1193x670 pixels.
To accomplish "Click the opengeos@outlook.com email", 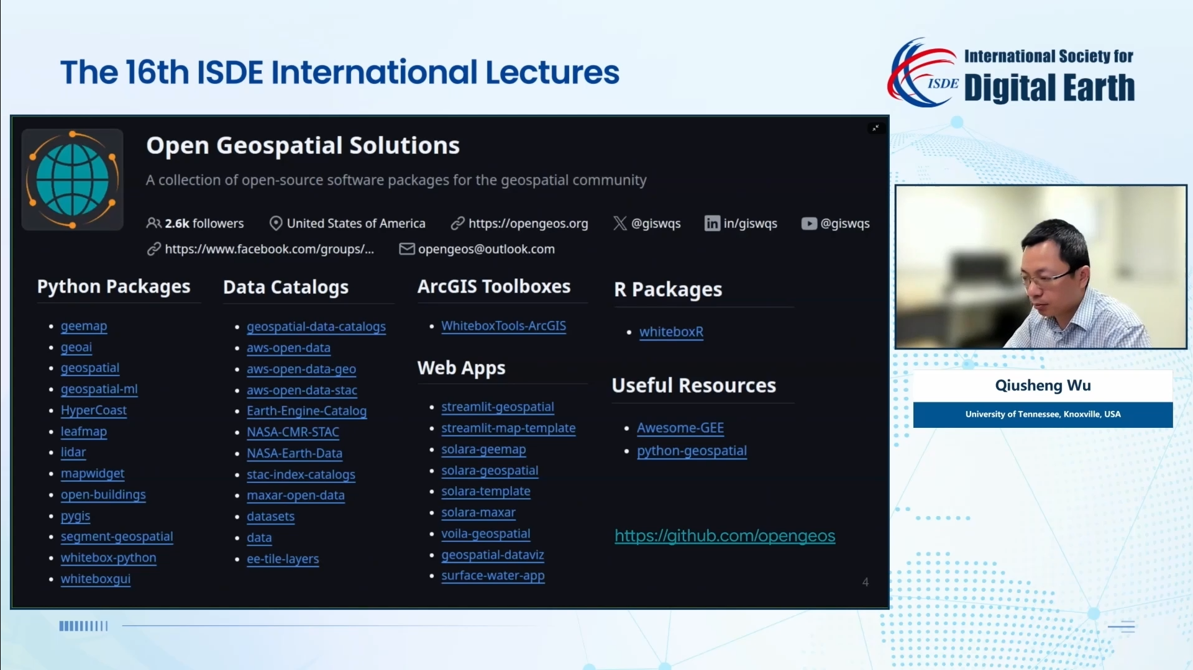I will 487,249.
